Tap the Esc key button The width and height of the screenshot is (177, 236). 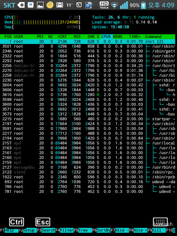[x=43, y=222]
